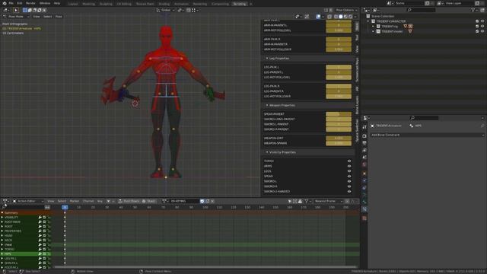Open the Nearest Frame snapping dropdown
Screen dimensions: 487x274
[x=328, y=201]
